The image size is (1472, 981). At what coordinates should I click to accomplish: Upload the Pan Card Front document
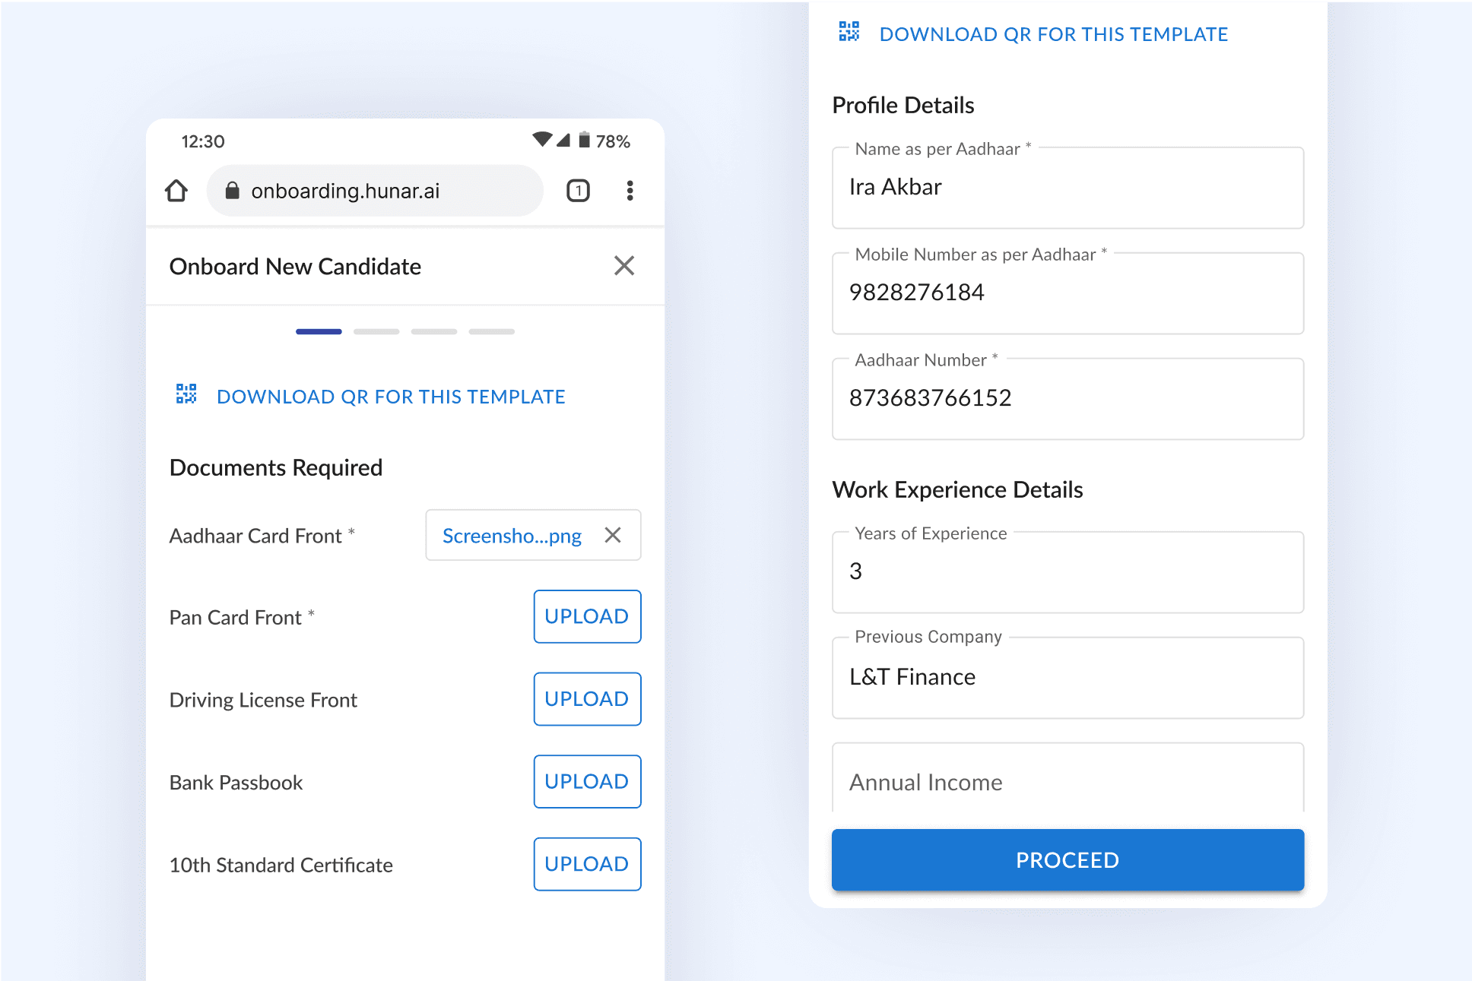(x=587, y=616)
